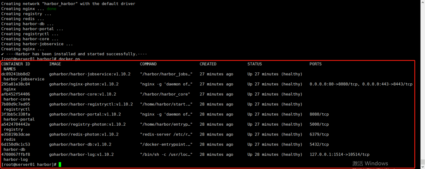Click the harbor-jobservice container name
Image resolution: width=425 pixels, height=169 pixels.
coord(24,79)
